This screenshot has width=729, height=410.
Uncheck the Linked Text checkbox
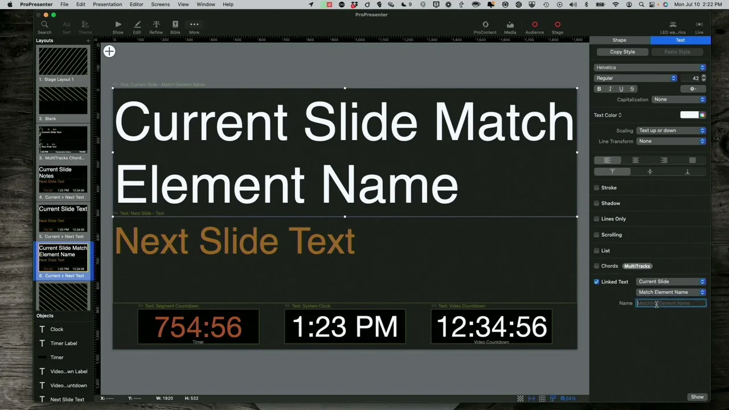[x=597, y=282]
